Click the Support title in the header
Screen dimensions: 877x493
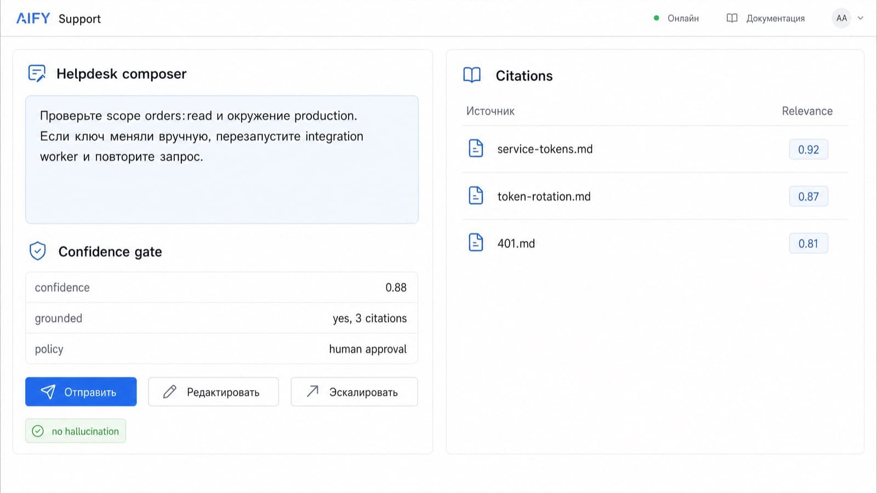click(79, 19)
